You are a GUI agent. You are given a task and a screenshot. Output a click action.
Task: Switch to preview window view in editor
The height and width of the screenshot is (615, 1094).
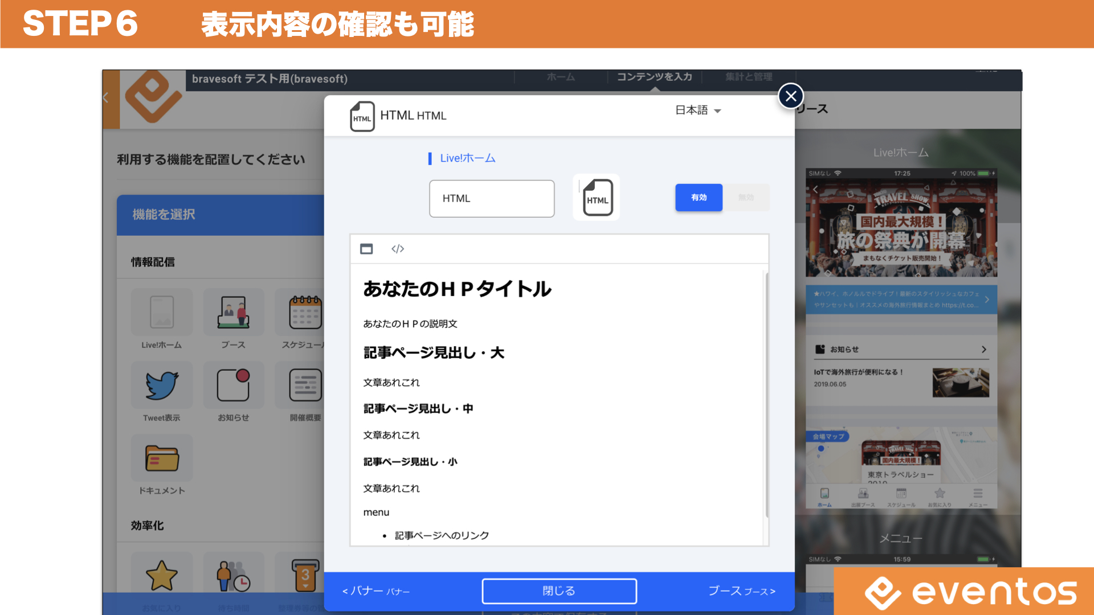tap(366, 249)
